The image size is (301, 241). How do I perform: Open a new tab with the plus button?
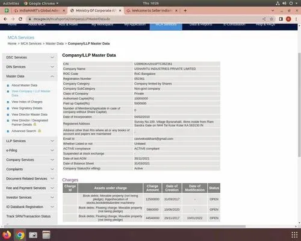(185, 10)
